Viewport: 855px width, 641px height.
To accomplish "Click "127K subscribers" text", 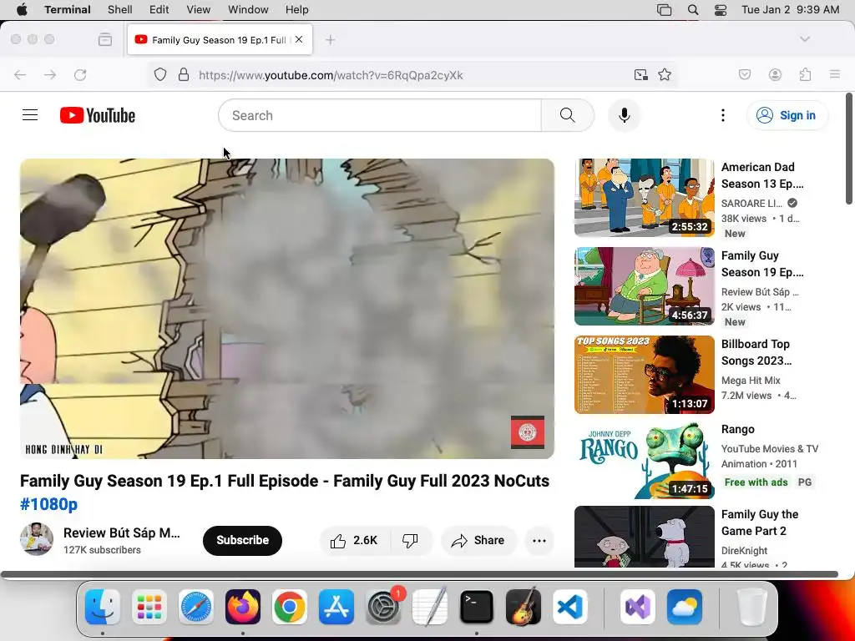I will tap(102, 550).
